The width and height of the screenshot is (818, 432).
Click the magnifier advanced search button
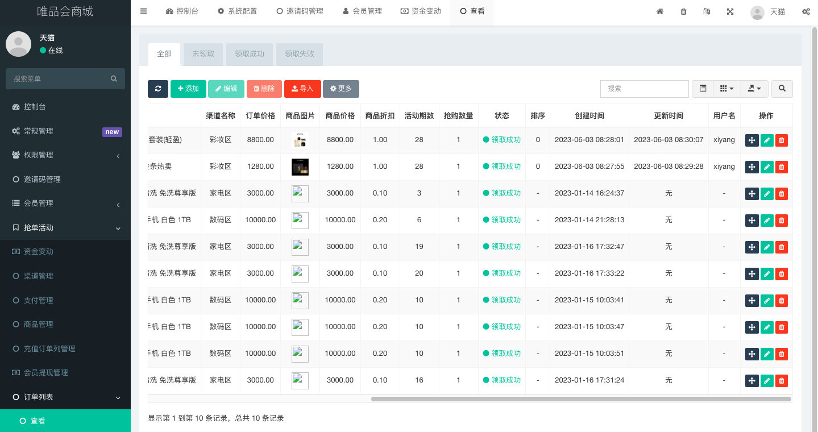tap(782, 89)
